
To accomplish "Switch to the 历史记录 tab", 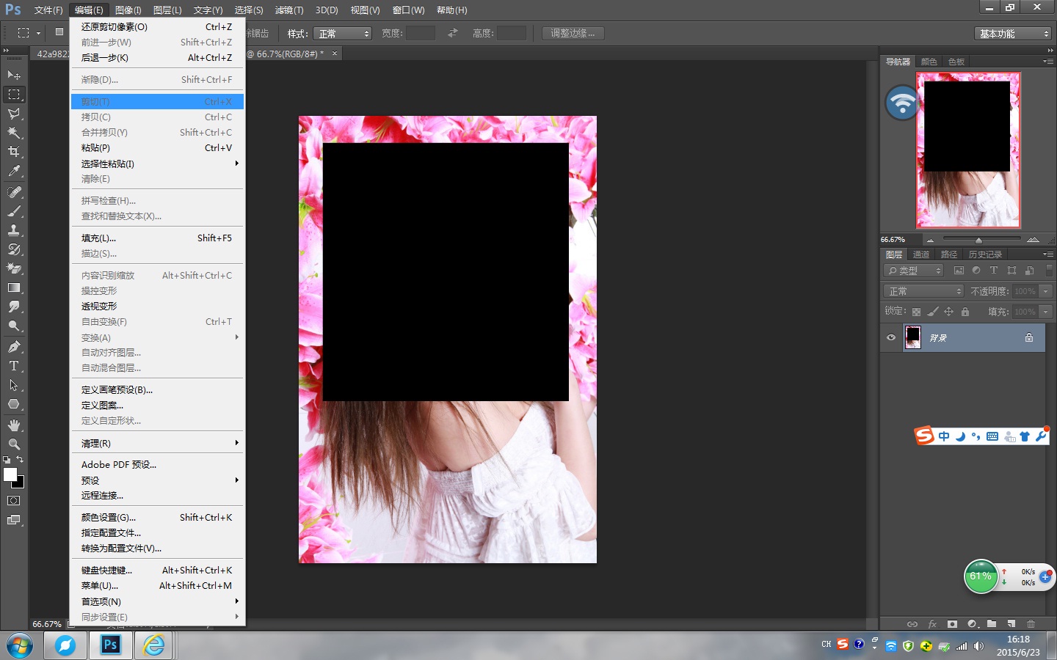I will click(x=984, y=254).
